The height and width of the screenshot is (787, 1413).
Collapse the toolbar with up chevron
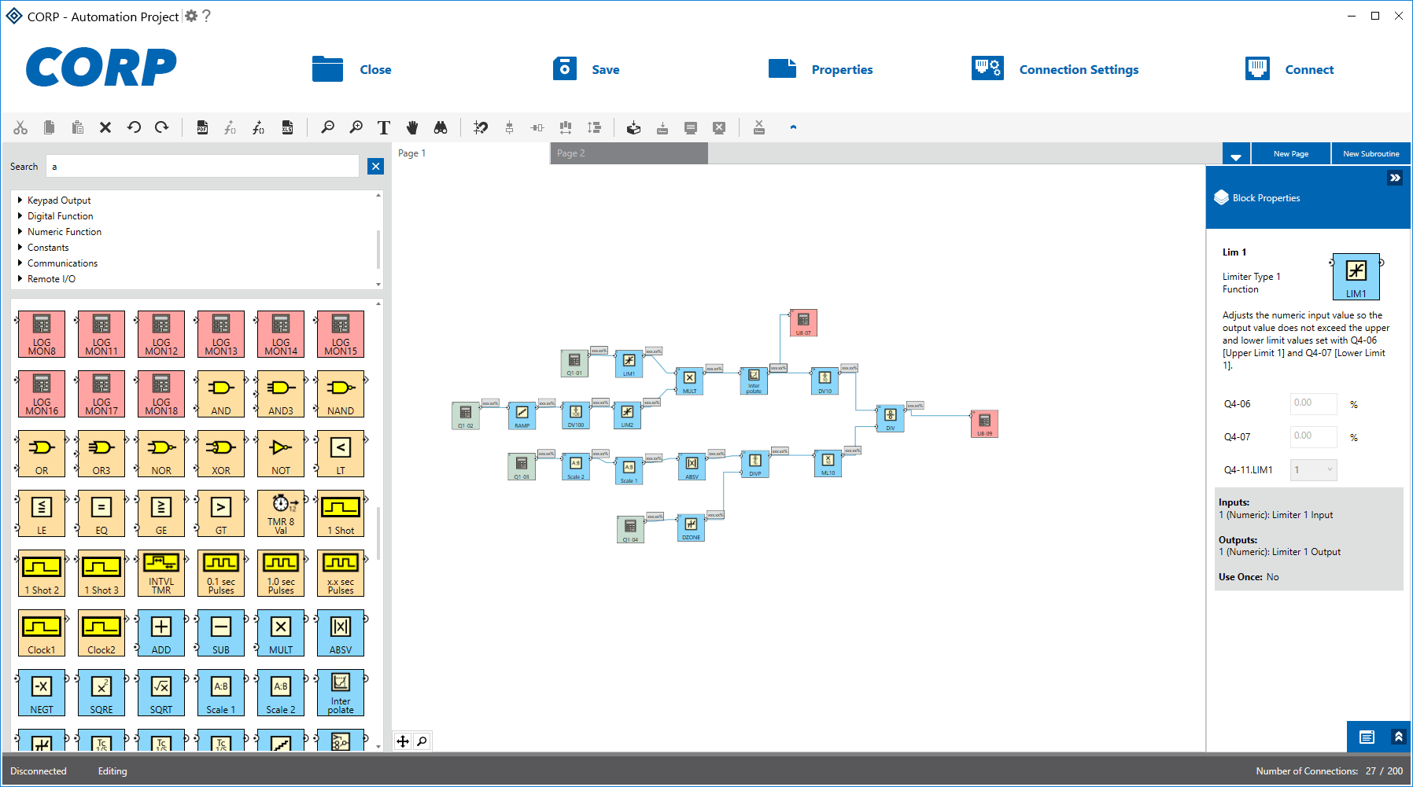pos(793,127)
